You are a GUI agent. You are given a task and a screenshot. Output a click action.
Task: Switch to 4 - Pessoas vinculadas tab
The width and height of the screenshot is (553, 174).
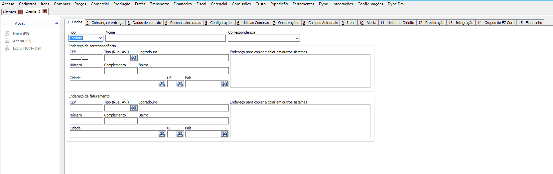click(183, 23)
